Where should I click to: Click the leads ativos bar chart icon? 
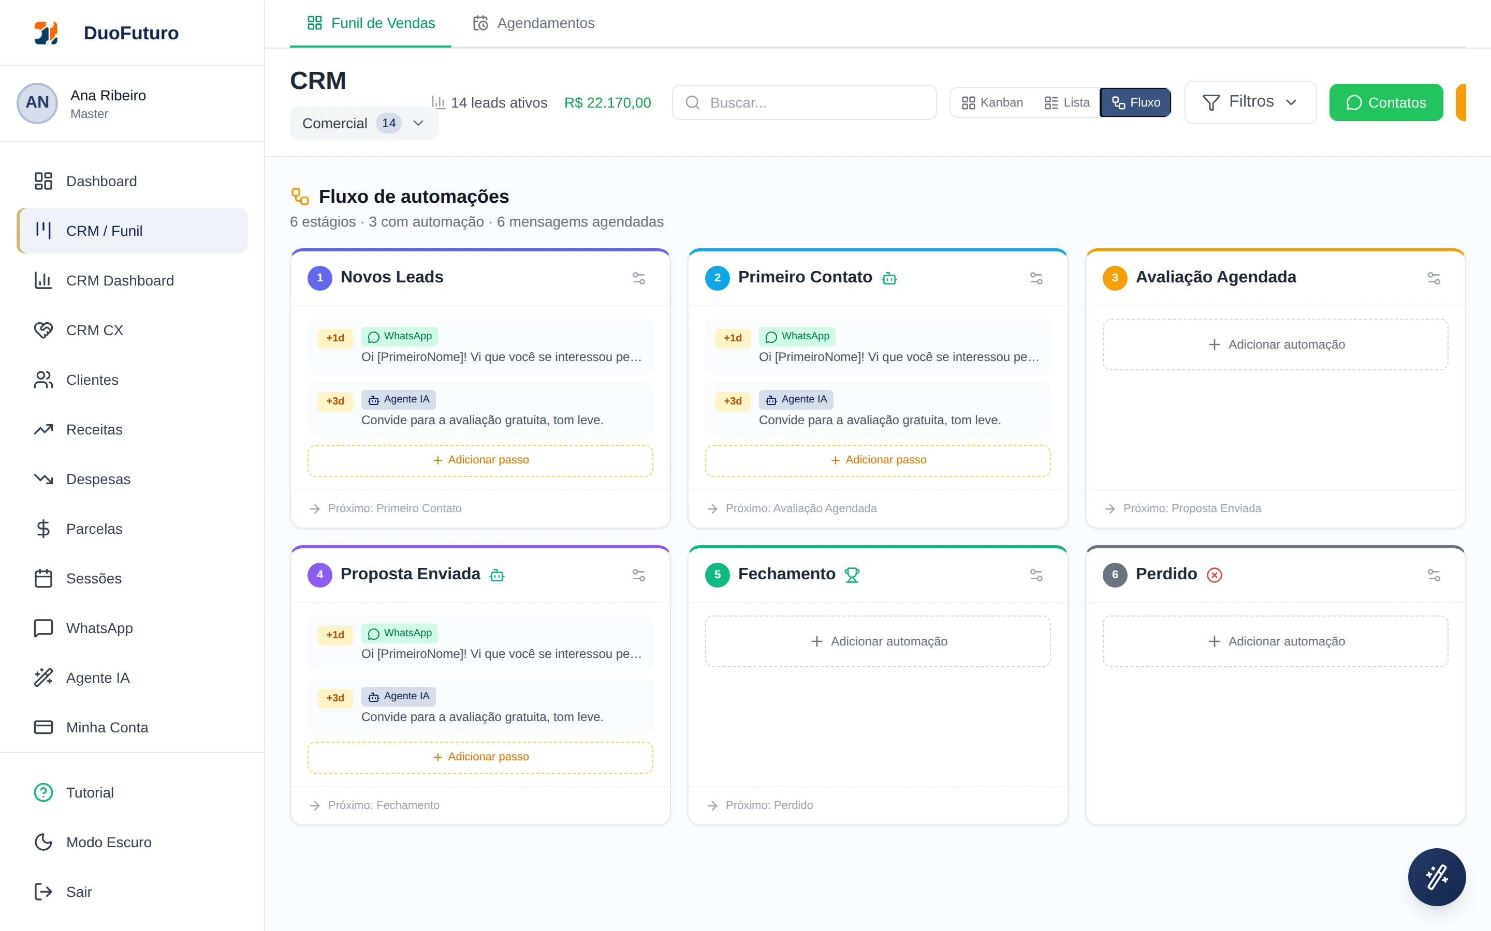(438, 102)
